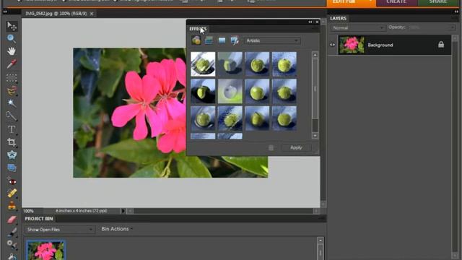This screenshot has height=260, width=462.
Task: Open status bar info arrow menu
Action: point(123,211)
